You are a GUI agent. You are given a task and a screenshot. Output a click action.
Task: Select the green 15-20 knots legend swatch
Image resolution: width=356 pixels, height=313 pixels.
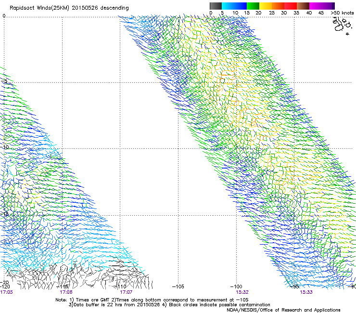253,6
